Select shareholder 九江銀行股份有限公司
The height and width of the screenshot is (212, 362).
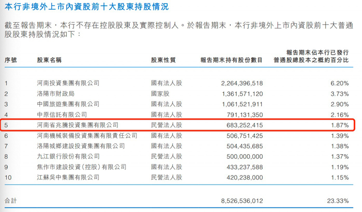[x=68, y=156]
